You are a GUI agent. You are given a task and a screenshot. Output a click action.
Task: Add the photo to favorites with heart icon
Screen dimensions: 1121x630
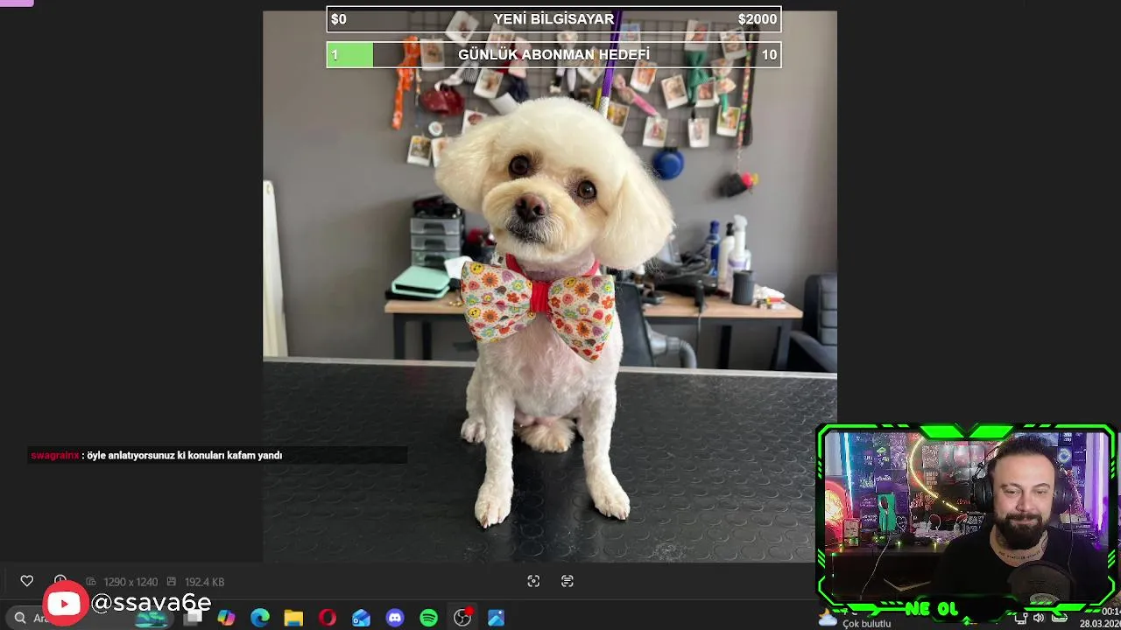pos(27,581)
